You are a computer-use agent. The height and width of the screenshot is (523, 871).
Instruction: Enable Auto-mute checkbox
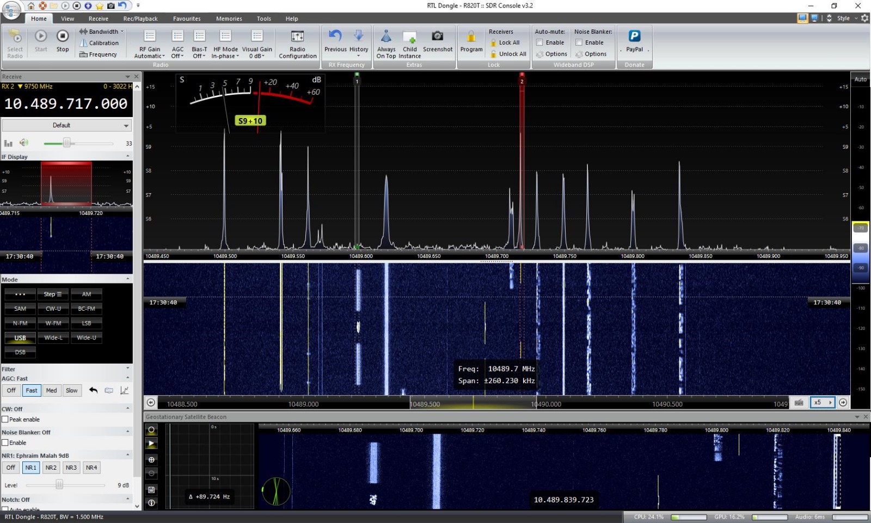[x=539, y=42]
